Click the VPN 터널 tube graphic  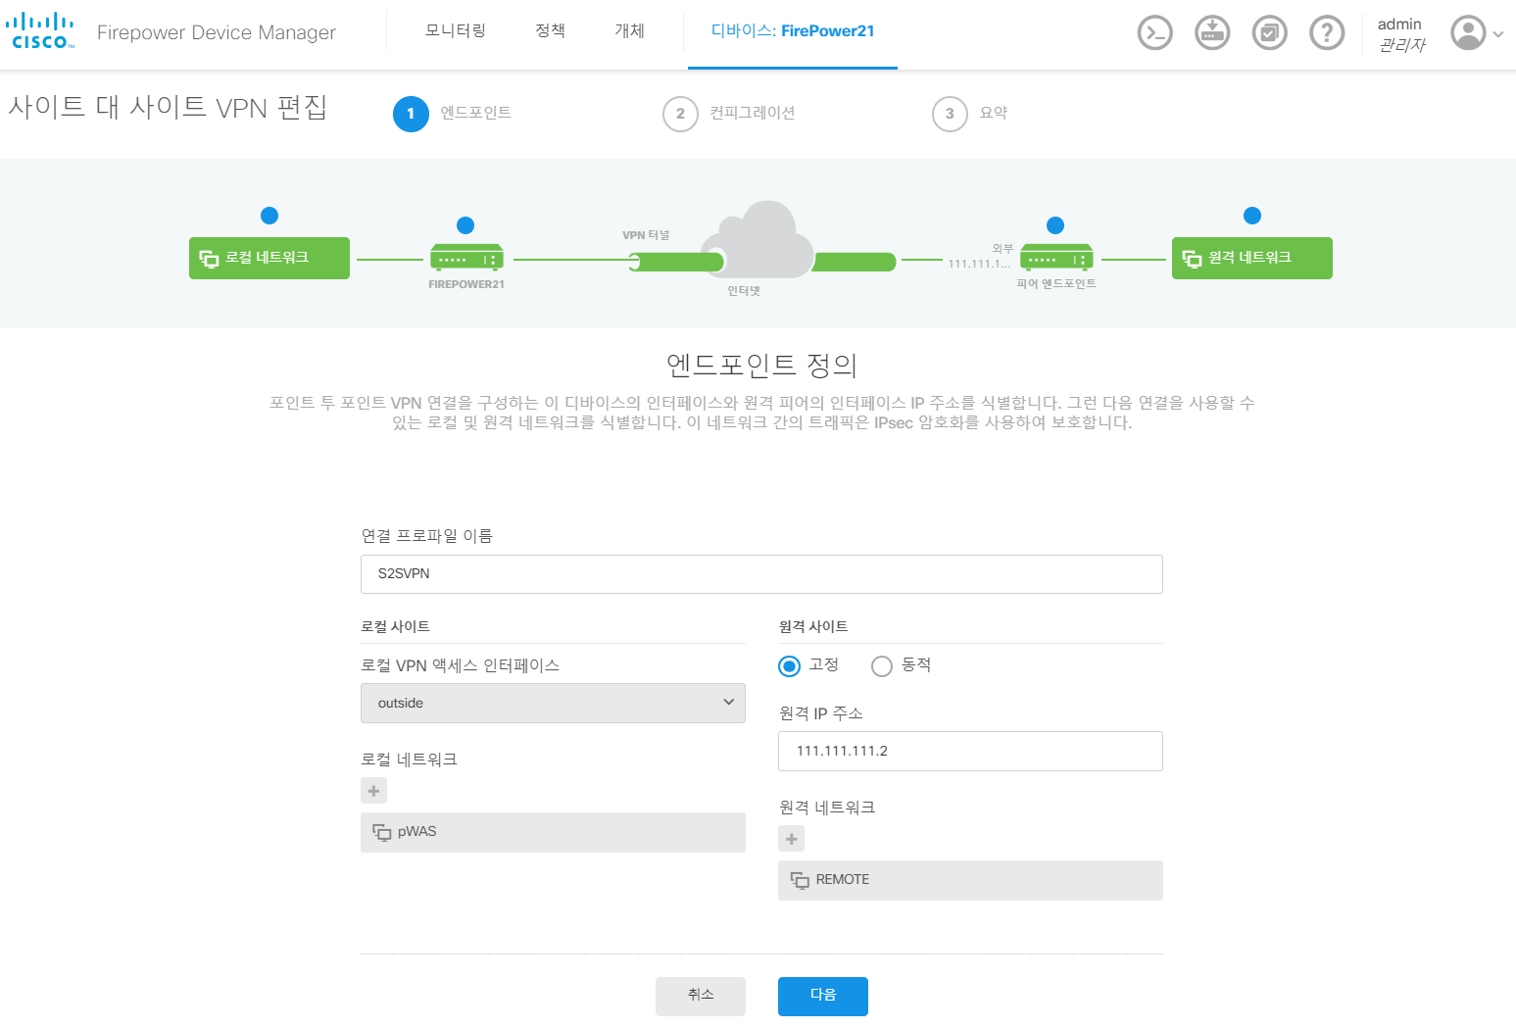[676, 262]
